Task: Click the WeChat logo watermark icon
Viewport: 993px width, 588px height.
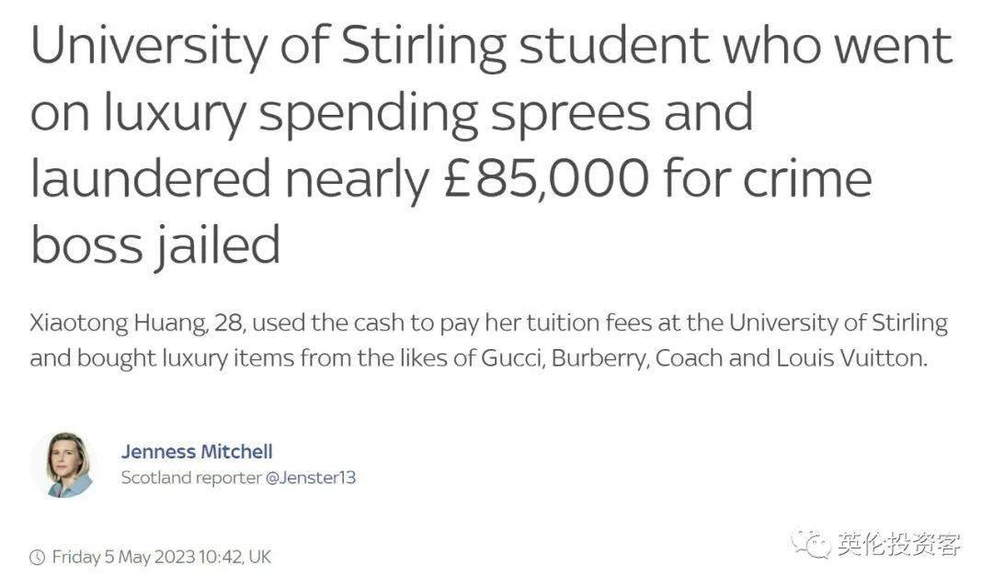Action: [x=810, y=544]
